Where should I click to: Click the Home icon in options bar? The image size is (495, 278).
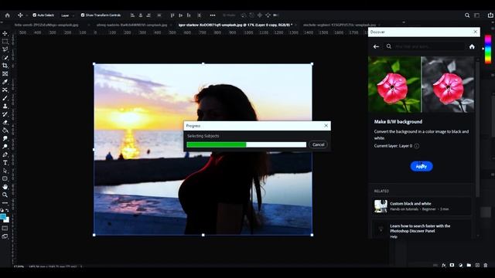(x=8, y=15)
